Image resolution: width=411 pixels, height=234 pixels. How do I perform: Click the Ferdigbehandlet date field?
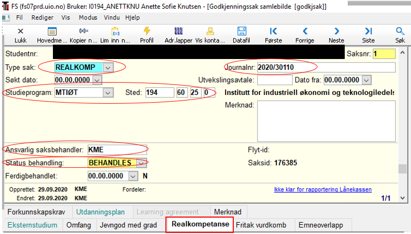[x=108, y=176]
